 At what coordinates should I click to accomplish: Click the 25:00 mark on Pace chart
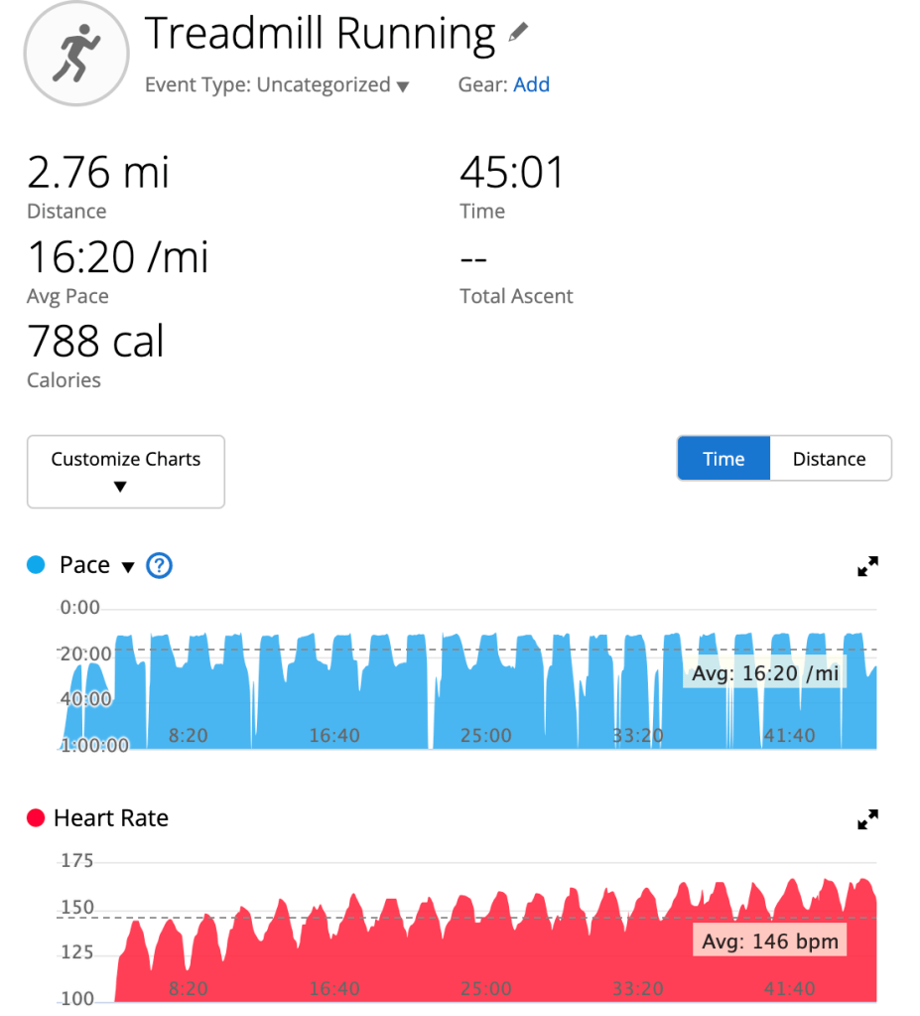[485, 736]
